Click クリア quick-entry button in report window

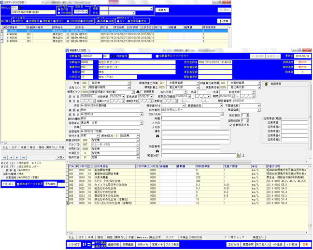point(170,237)
